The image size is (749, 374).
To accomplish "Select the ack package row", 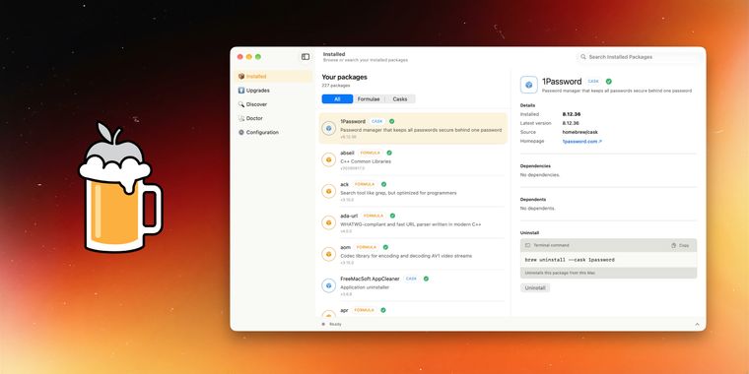I will [x=413, y=191].
